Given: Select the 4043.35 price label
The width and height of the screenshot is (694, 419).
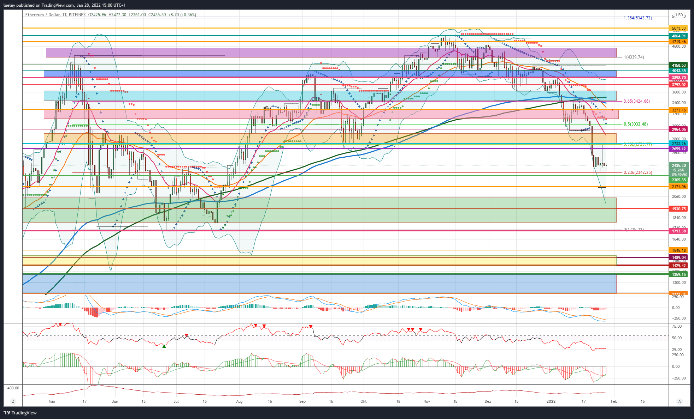Looking at the screenshot, I should (679, 71).
